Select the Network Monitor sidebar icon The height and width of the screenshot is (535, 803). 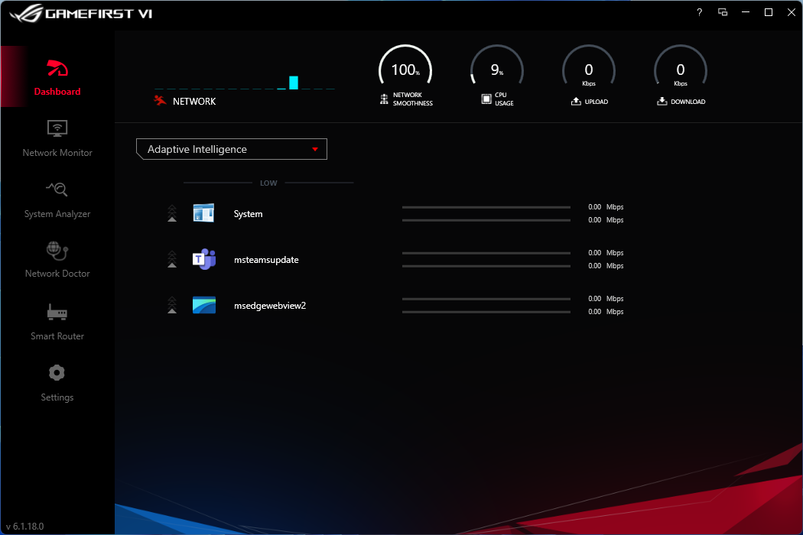tap(57, 138)
